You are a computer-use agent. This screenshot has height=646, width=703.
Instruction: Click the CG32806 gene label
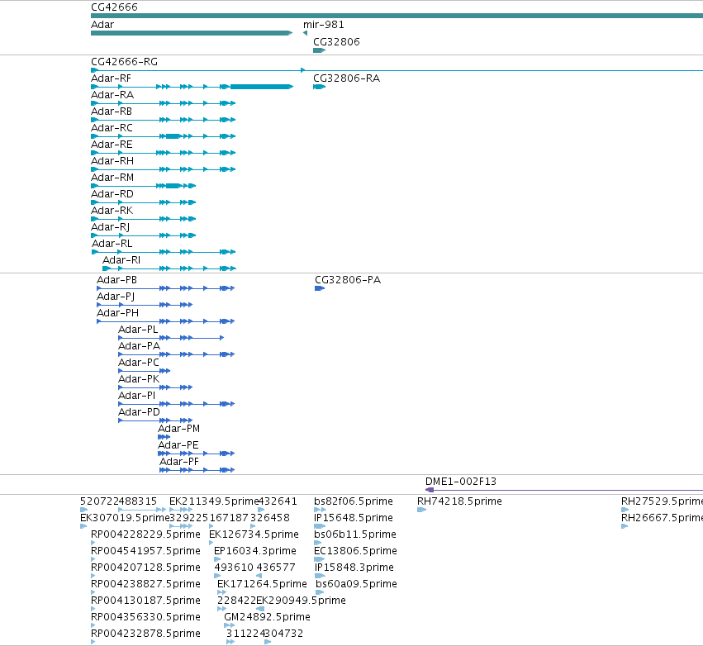tap(336, 41)
